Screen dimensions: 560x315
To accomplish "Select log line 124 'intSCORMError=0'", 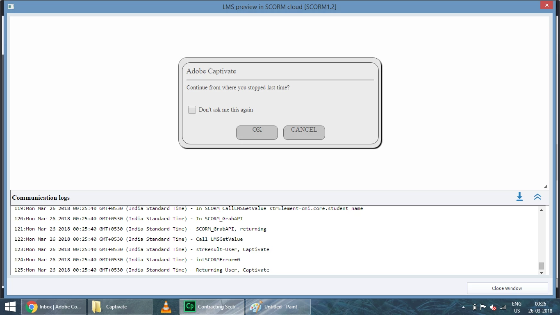I will [127, 260].
